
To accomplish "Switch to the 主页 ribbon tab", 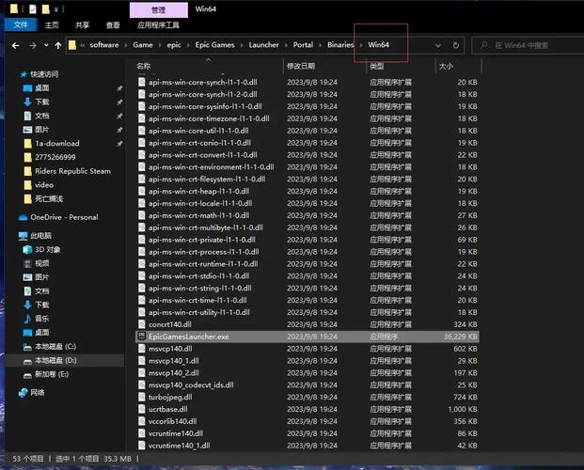I will [x=52, y=25].
